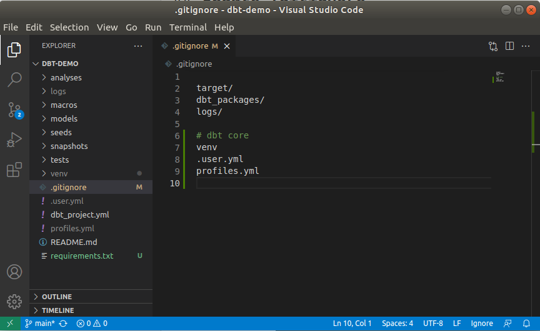
Task: Open the Help menu
Action: click(x=224, y=27)
